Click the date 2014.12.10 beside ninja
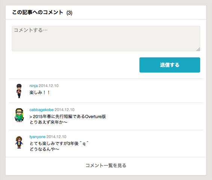 pyautogui.click(x=48, y=86)
